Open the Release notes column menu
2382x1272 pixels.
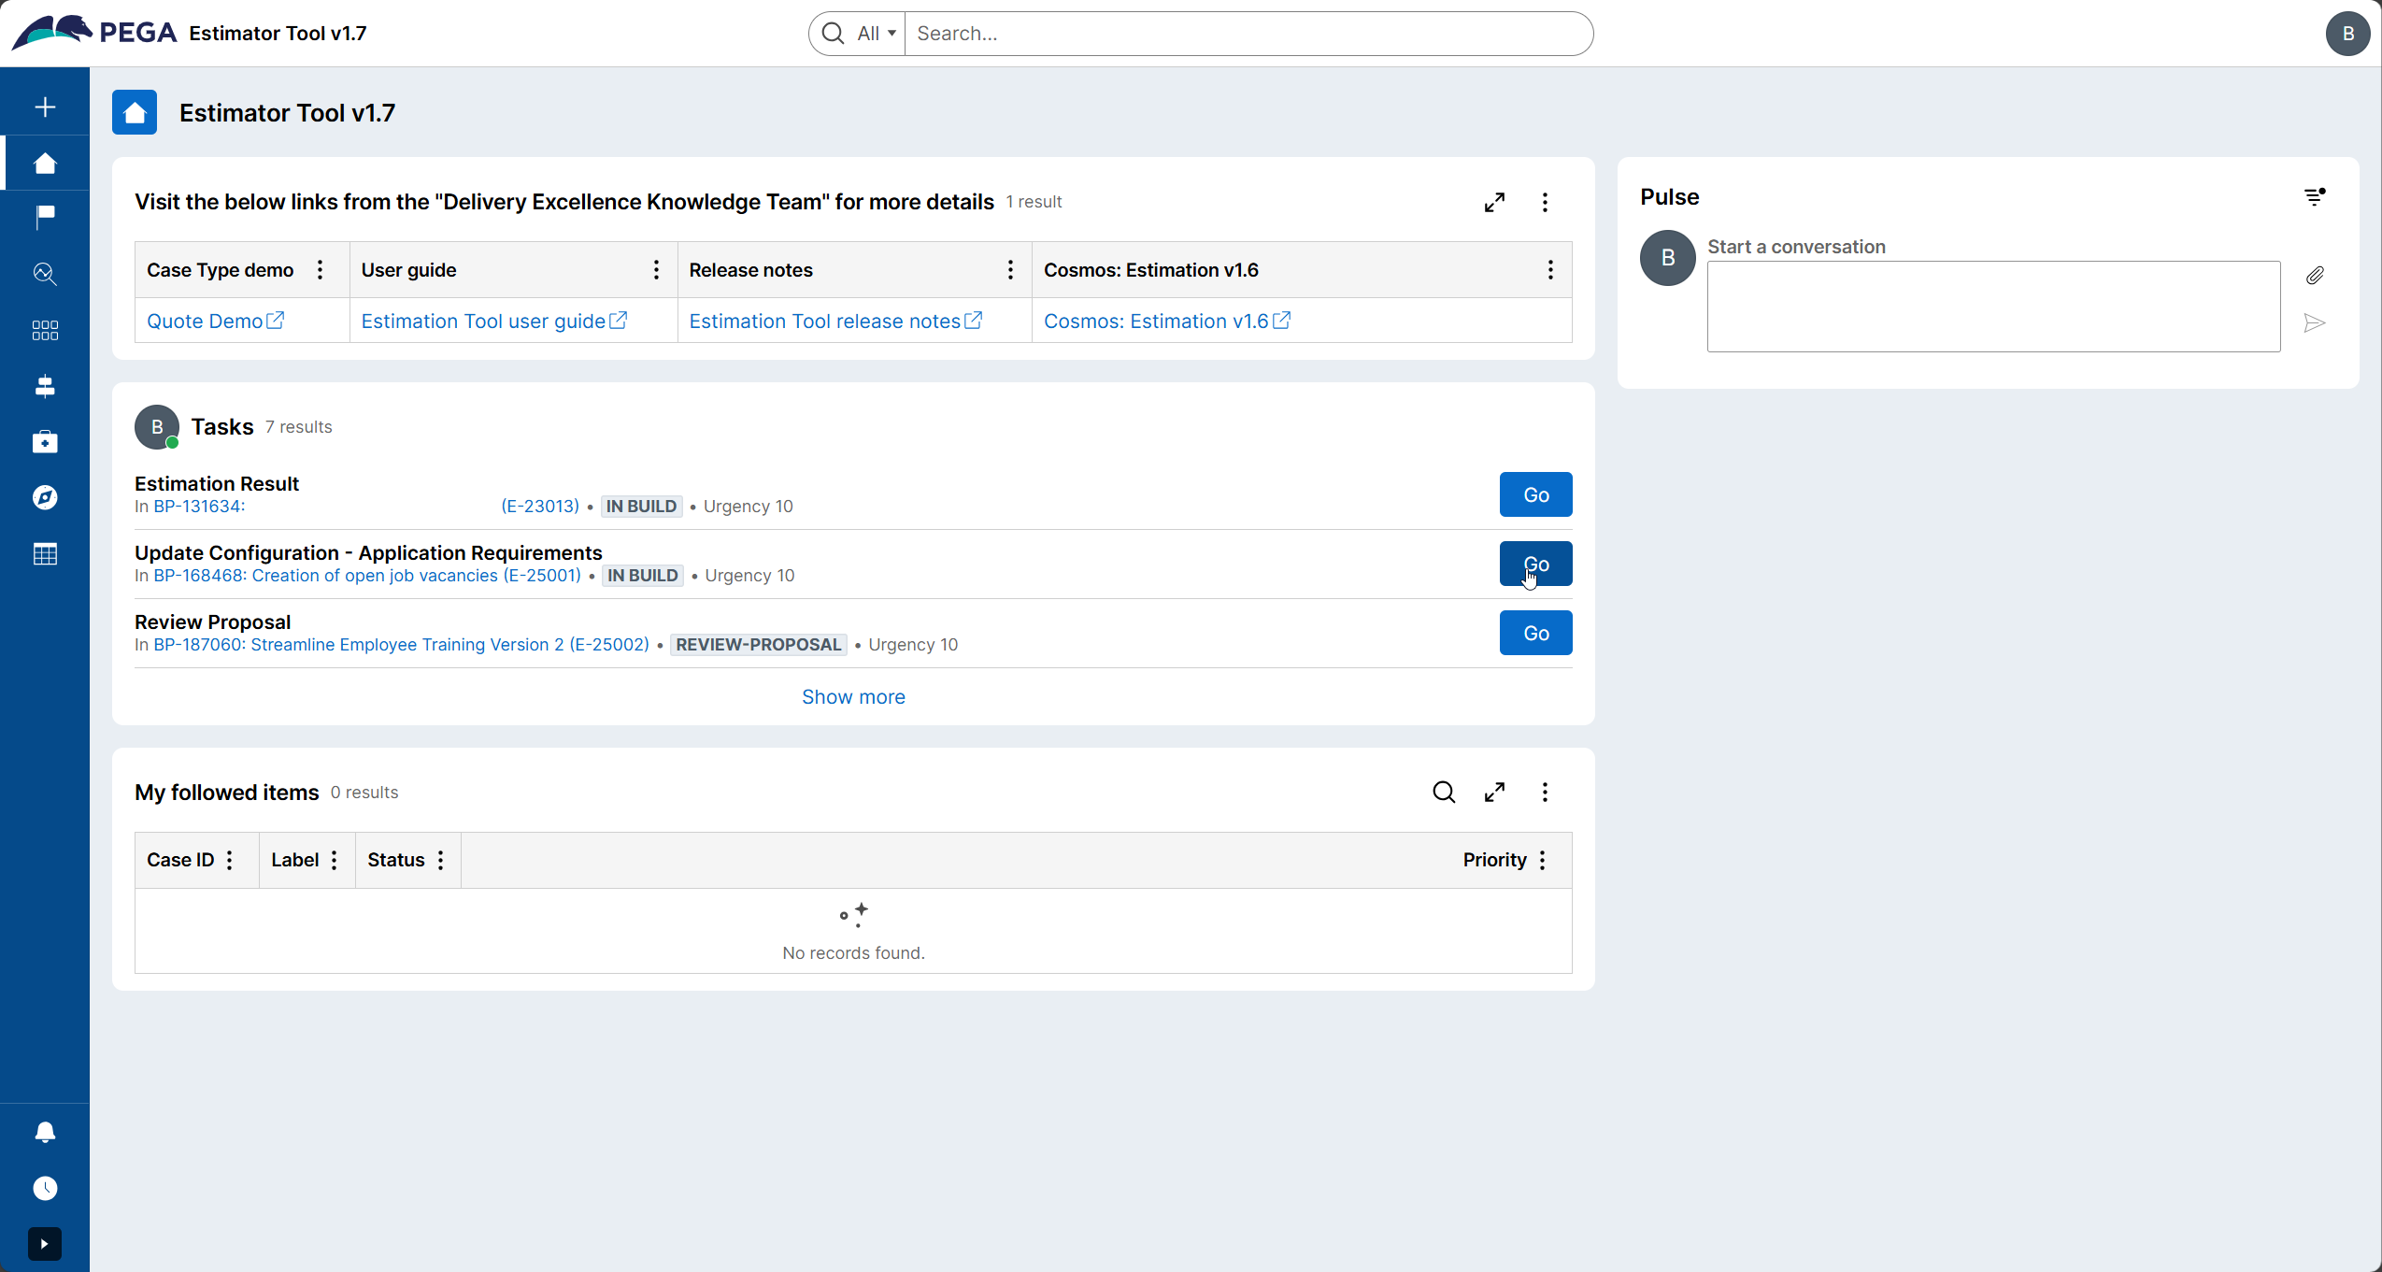(1010, 270)
